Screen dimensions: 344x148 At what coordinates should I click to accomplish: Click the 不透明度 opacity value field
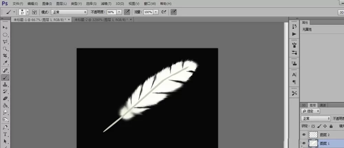click(112, 12)
